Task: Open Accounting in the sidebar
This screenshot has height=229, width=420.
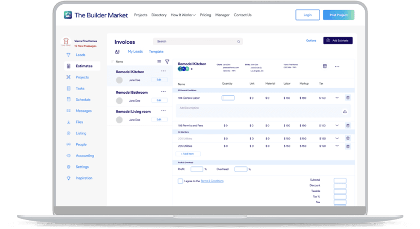Action: point(85,155)
